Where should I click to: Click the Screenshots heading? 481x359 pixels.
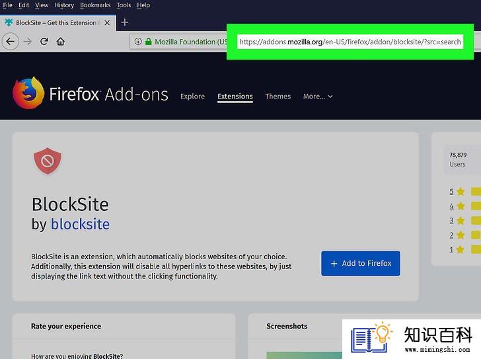[287, 326]
